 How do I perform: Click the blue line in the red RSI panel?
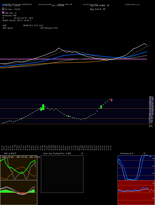tap(143, 188)
